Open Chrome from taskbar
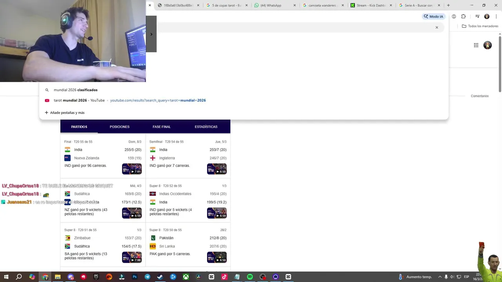The image size is (502, 282). pos(45,277)
